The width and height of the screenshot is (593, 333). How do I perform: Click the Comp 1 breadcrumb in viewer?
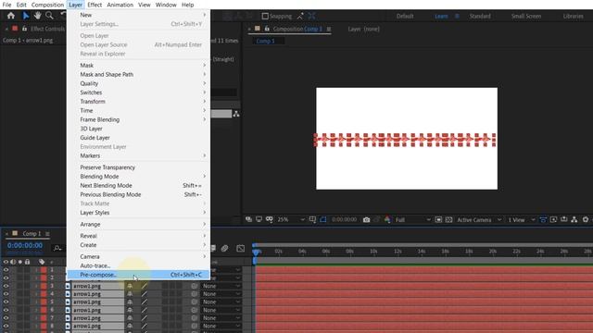pos(266,41)
